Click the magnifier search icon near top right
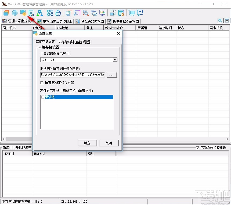The width and height of the screenshot is (231, 205). [220, 21]
